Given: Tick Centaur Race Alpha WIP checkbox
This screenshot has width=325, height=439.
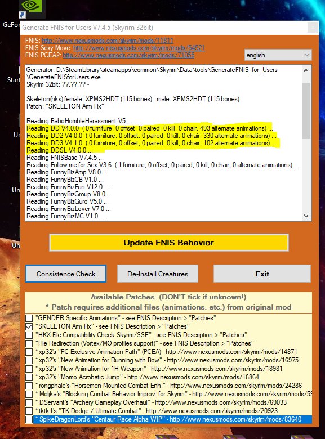Looking at the screenshot, I should pyautogui.click(x=29, y=419).
